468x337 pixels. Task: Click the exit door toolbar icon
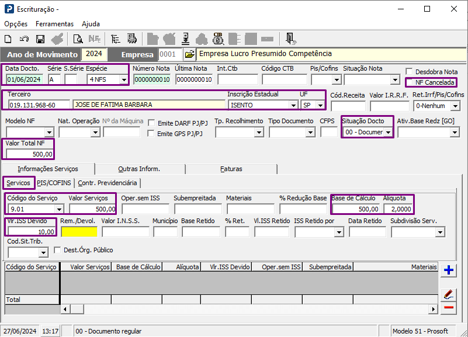(290, 39)
